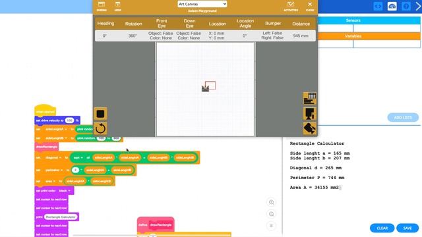Open the perimeter variable dropdown
Image resolution: width=422 pixels, height=237 pixels.
click(54, 170)
